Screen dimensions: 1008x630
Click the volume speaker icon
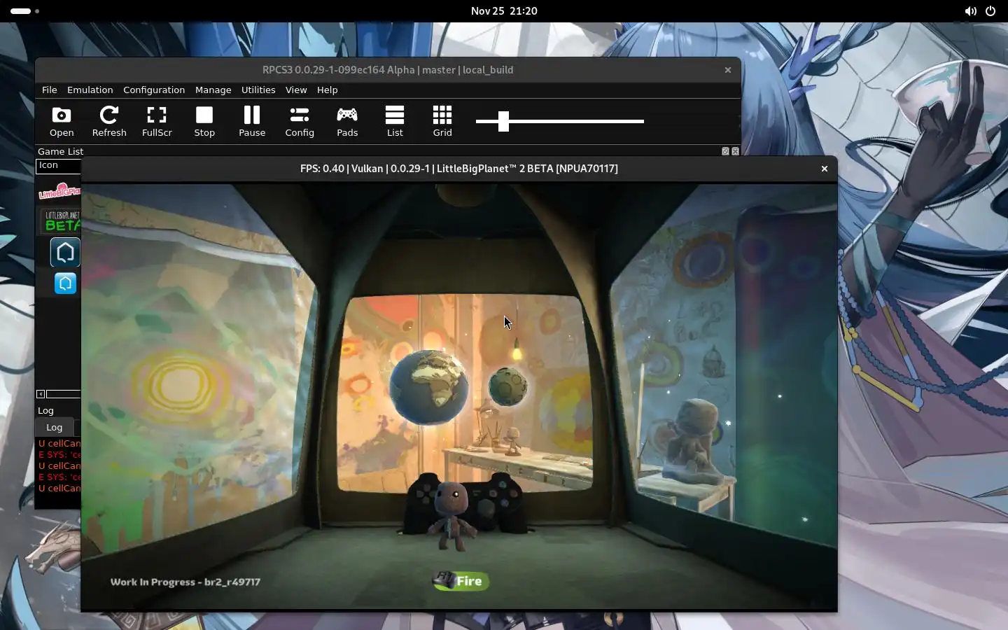[970, 11]
